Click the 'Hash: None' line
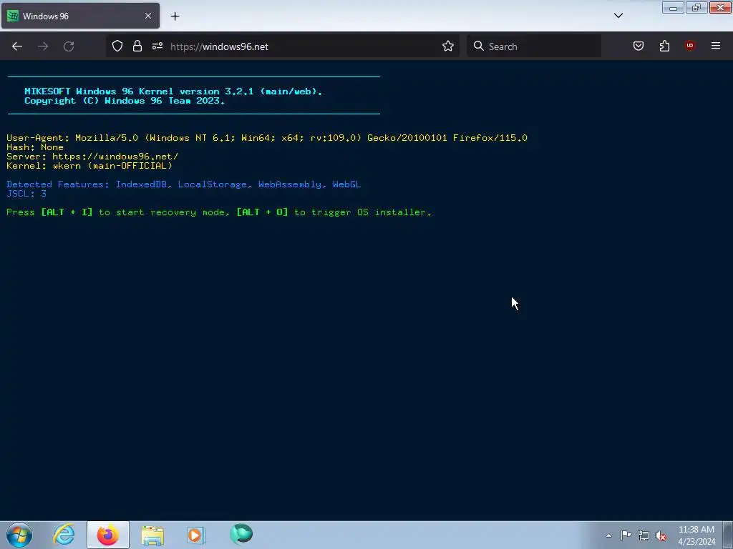This screenshot has width=733, height=549. [x=35, y=147]
